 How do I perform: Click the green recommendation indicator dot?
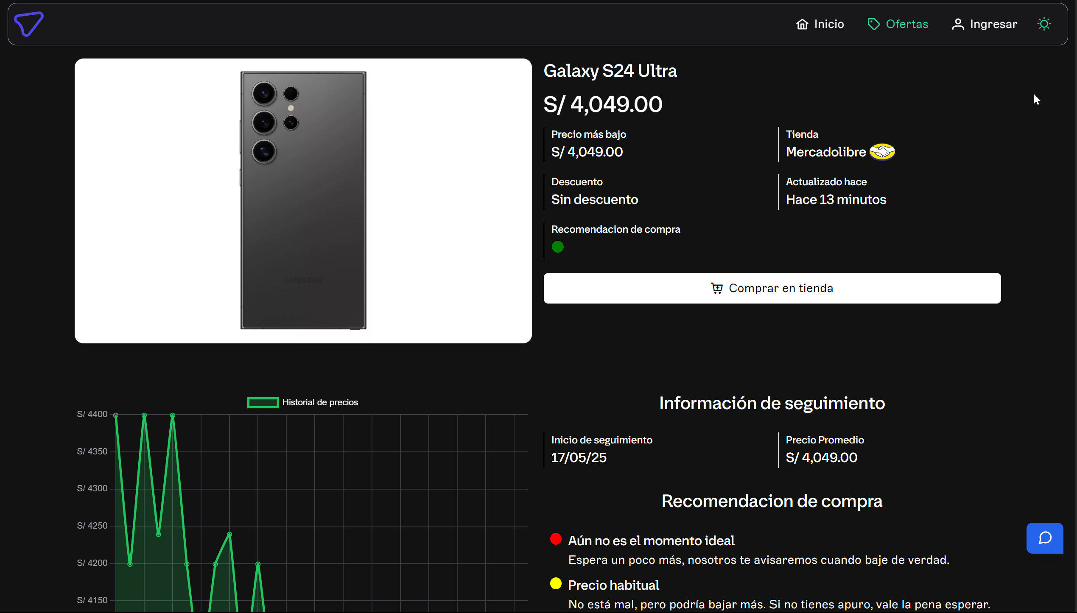coord(558,247)
